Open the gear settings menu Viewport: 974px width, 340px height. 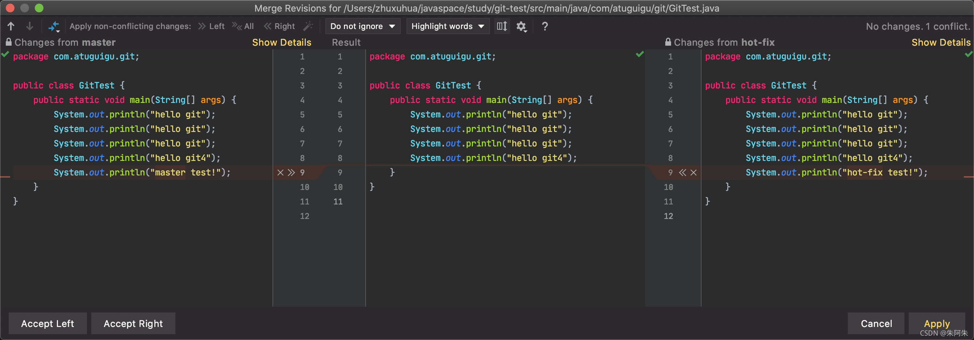click(521, 26)
